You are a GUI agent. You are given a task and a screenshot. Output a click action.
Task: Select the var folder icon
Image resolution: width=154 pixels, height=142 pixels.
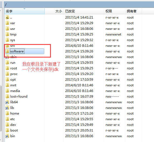pyautogui.click(x=7, y=23)
